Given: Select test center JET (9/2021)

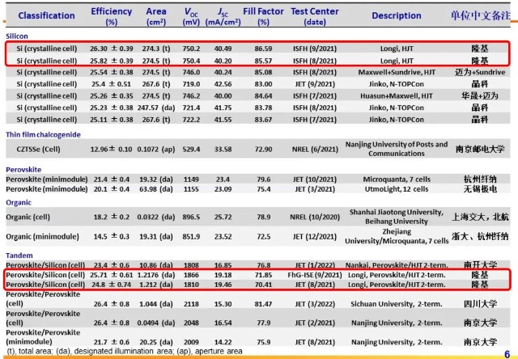Looking at the screenshot, I should [315, 84].
